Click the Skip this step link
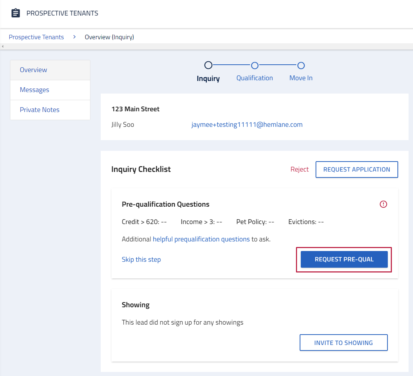 [x=141, y=260]
